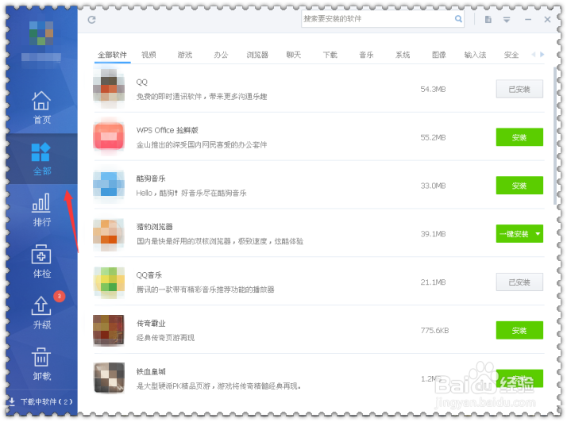Select the 全部软件 tab
The width and height of the screenshot is (567, 422).
coord(113,55)
